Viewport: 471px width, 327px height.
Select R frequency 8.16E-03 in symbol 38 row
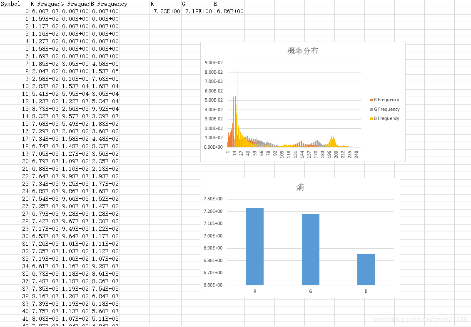pyautogui.click(x=45, y=296)
